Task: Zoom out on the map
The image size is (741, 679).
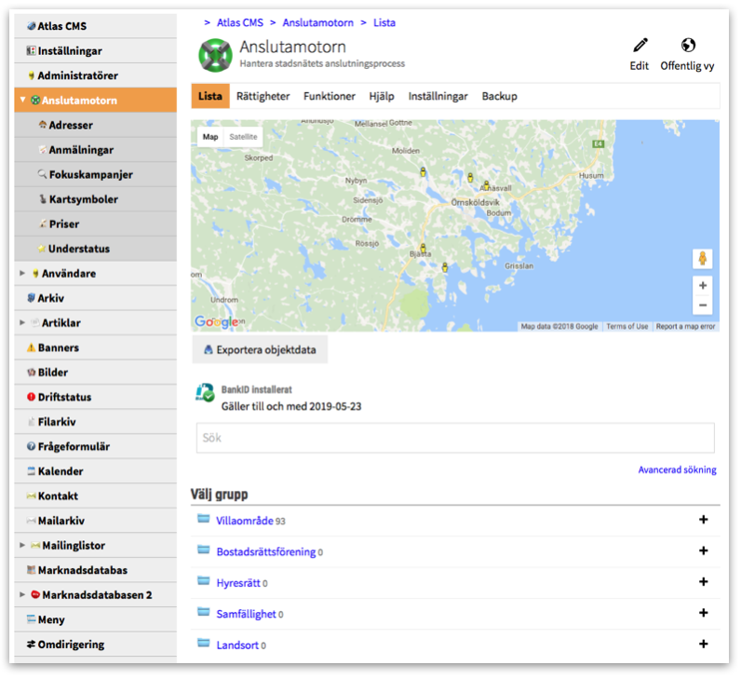Action: (x=703, y=306)
